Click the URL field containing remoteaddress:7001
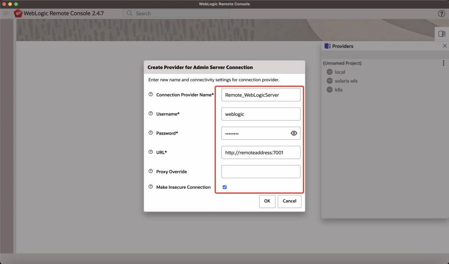This screenshot has height=264, width=449. (261, 152)
